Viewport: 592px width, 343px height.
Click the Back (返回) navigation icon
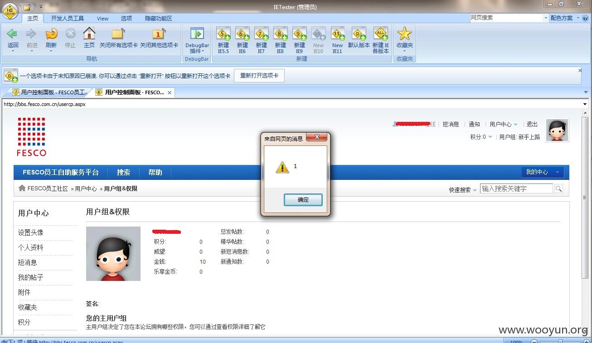(13, 34)
